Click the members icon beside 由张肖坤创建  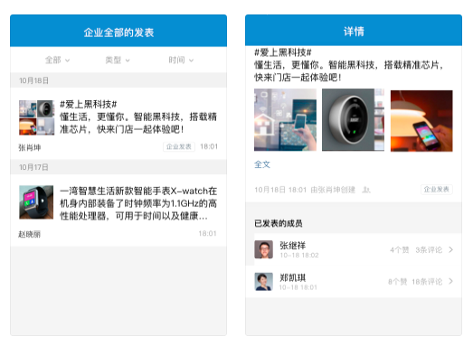[x=366, y=190]
